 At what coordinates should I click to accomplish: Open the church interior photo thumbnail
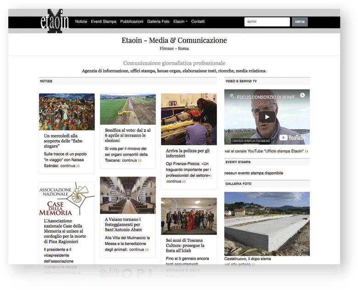pos(128,195)
